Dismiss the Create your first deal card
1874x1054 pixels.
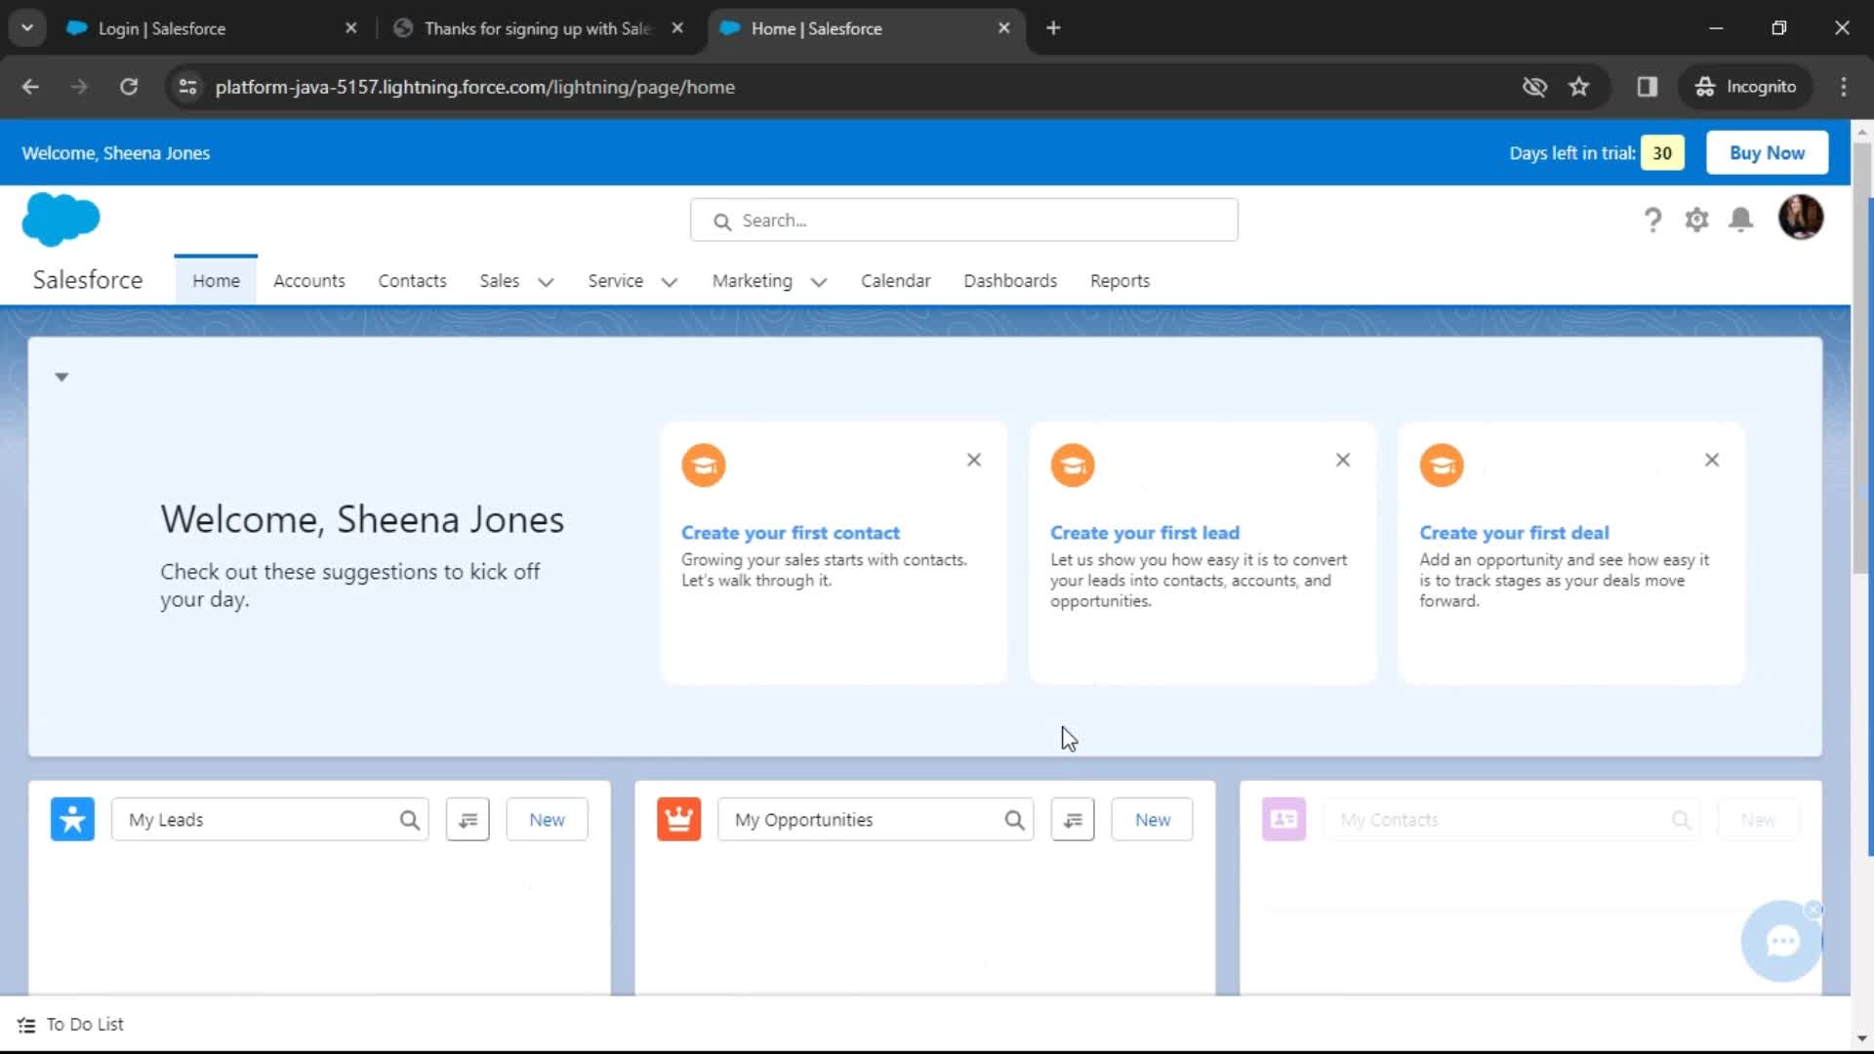coord(1712,460)
